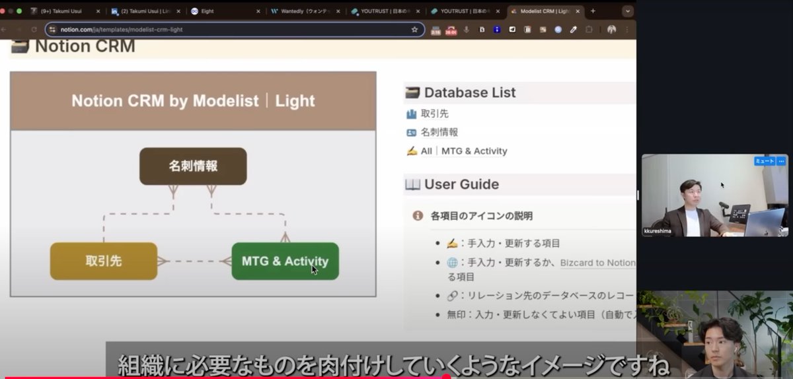Click the "Notion CRM by Modelist | Light" banner

(x=193, y=101)
